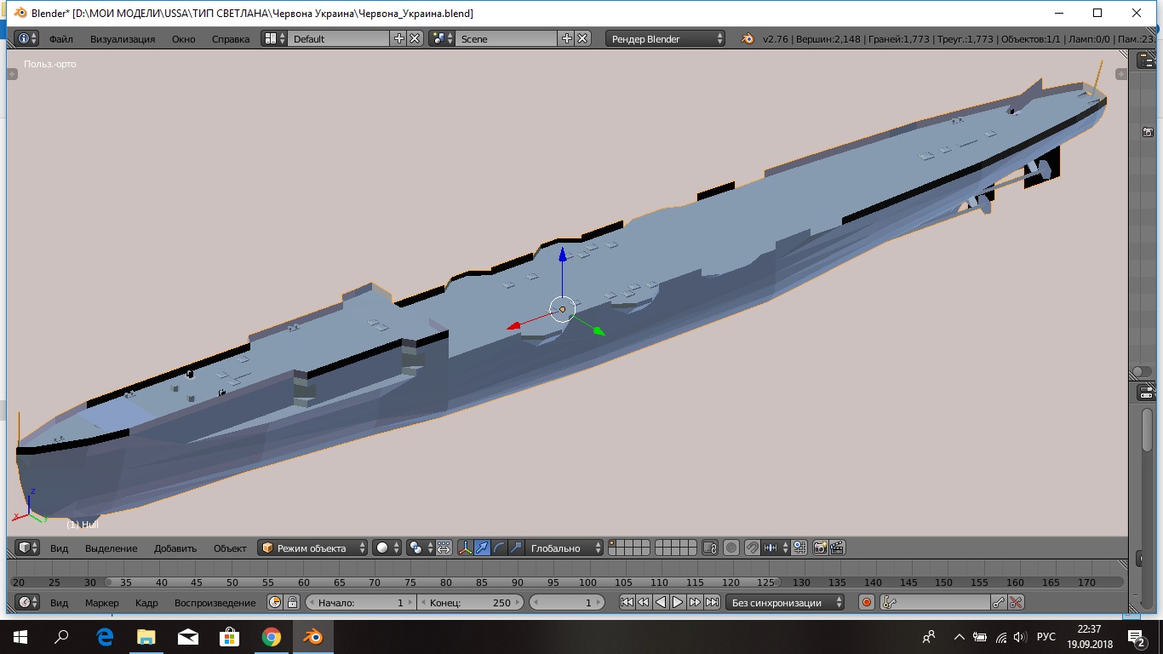The height and width of the screenshot is (654, 1163).
Task: Click the delete keyframe icon in timeline
Action: pos(1016,602)
